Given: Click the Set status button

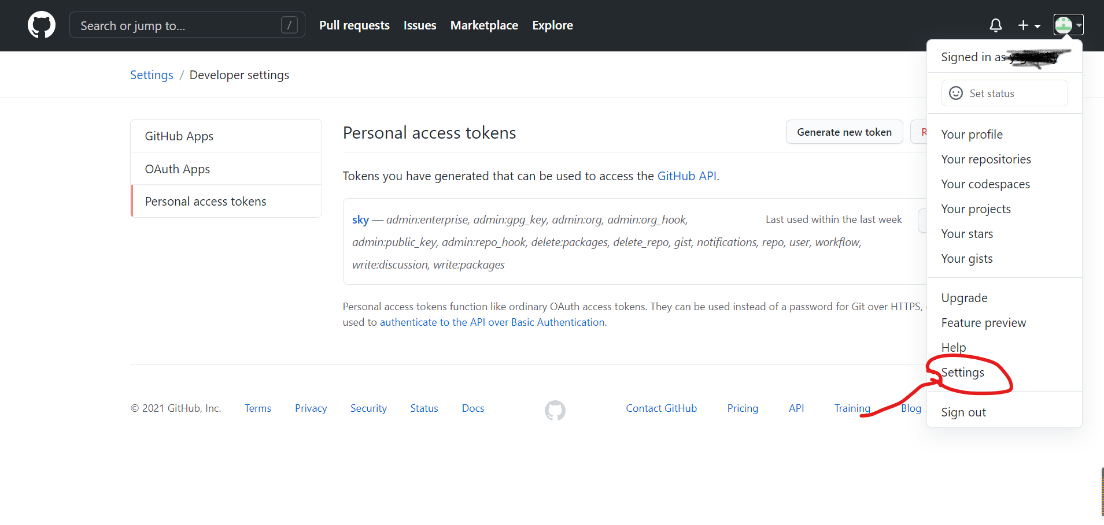Looking at the screenshot, I should [x=1004, y=93].
